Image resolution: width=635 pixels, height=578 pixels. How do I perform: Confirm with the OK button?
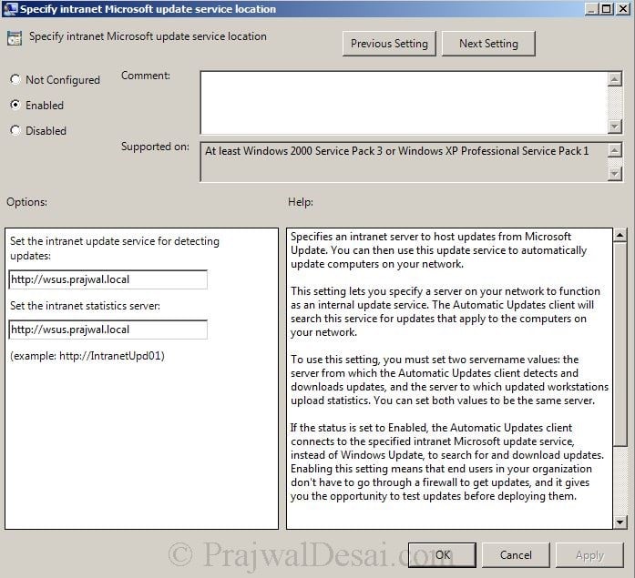442,555
